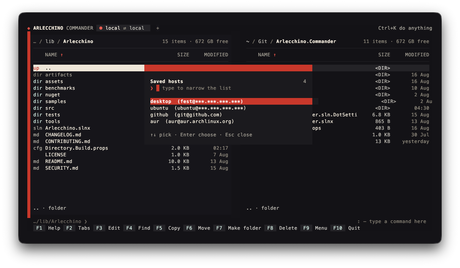Click the F2 Tabs button

[x=77, y=228]
